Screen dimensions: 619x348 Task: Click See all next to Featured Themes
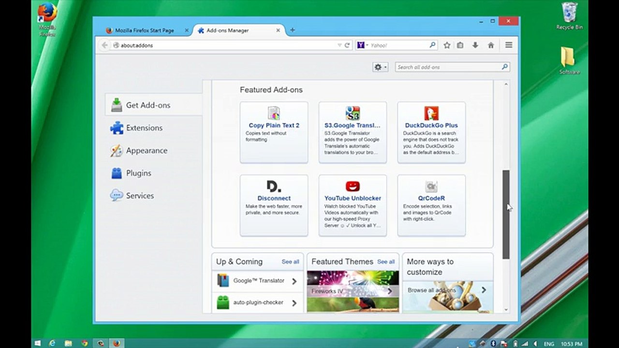(x=386, y=261)
